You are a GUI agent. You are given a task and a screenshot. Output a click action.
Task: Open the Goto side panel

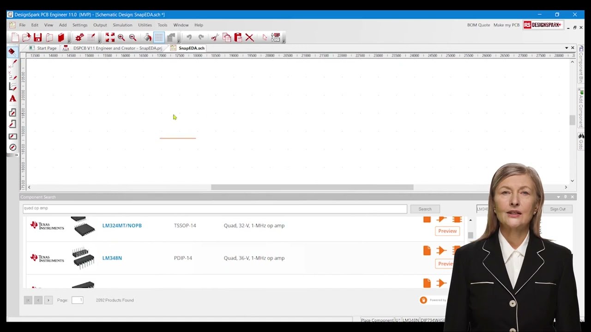[x=581, y=142]
